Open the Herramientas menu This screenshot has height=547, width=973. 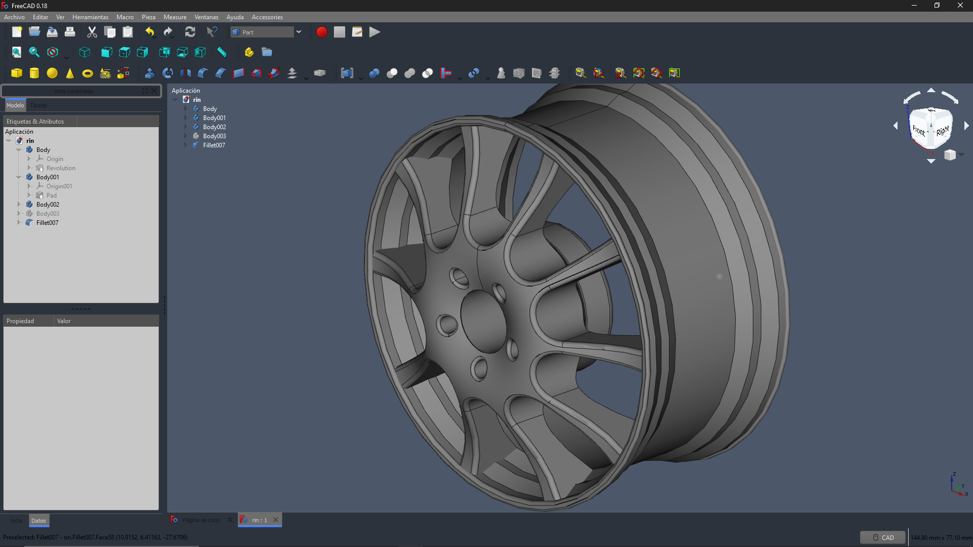(90, 17)
